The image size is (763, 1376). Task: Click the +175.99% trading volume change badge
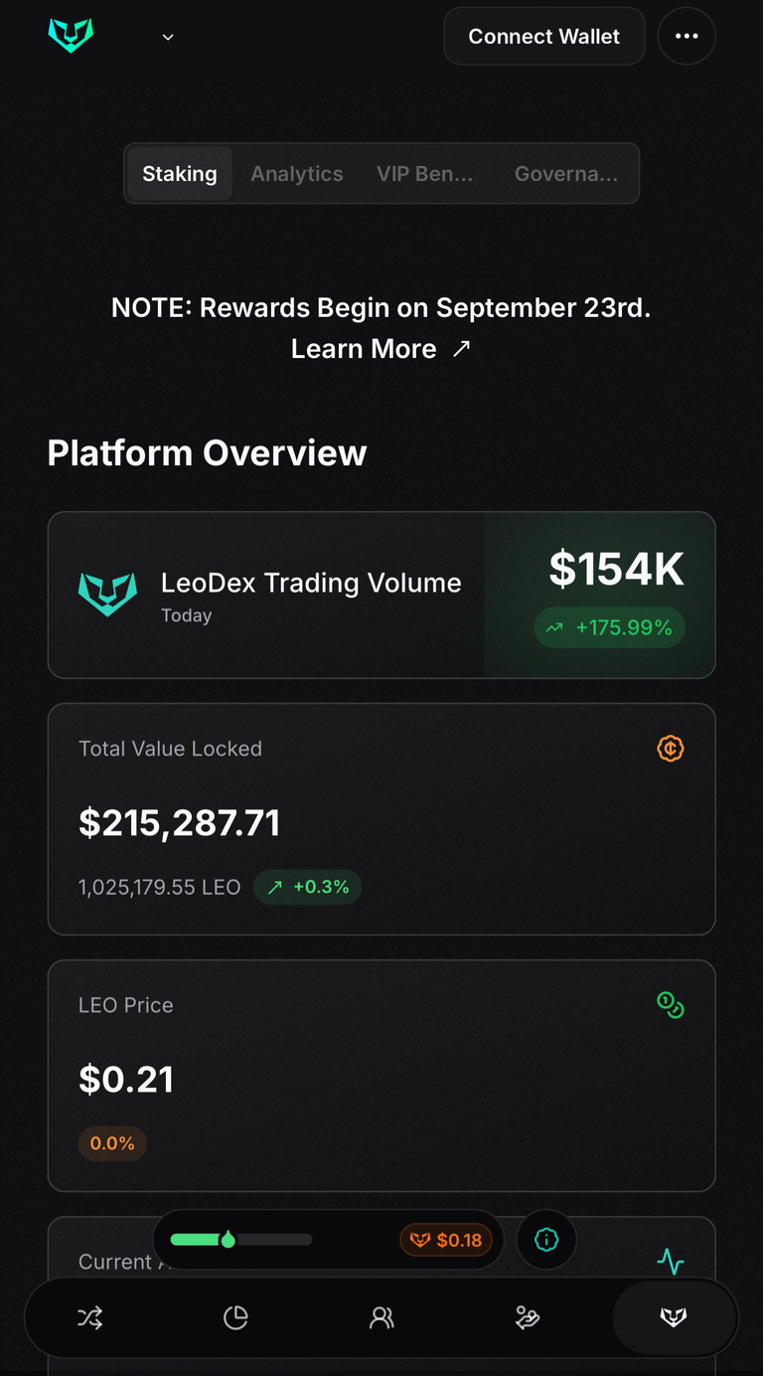[609, 627]
